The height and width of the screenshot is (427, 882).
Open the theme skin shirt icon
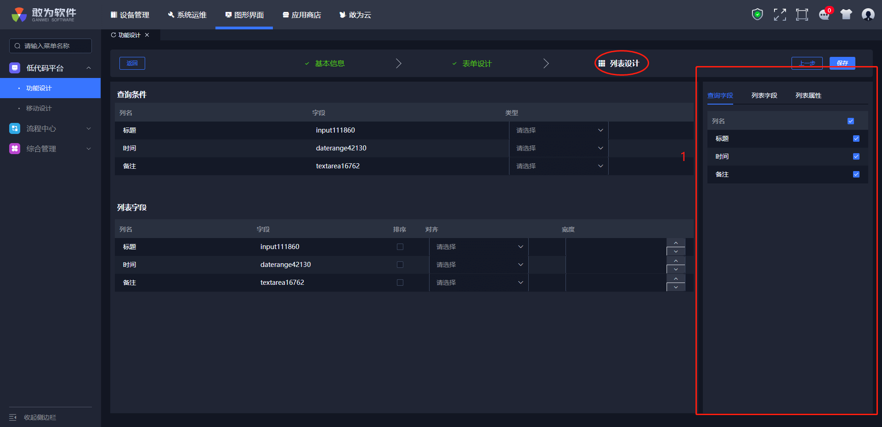click(x=846, y=15)
